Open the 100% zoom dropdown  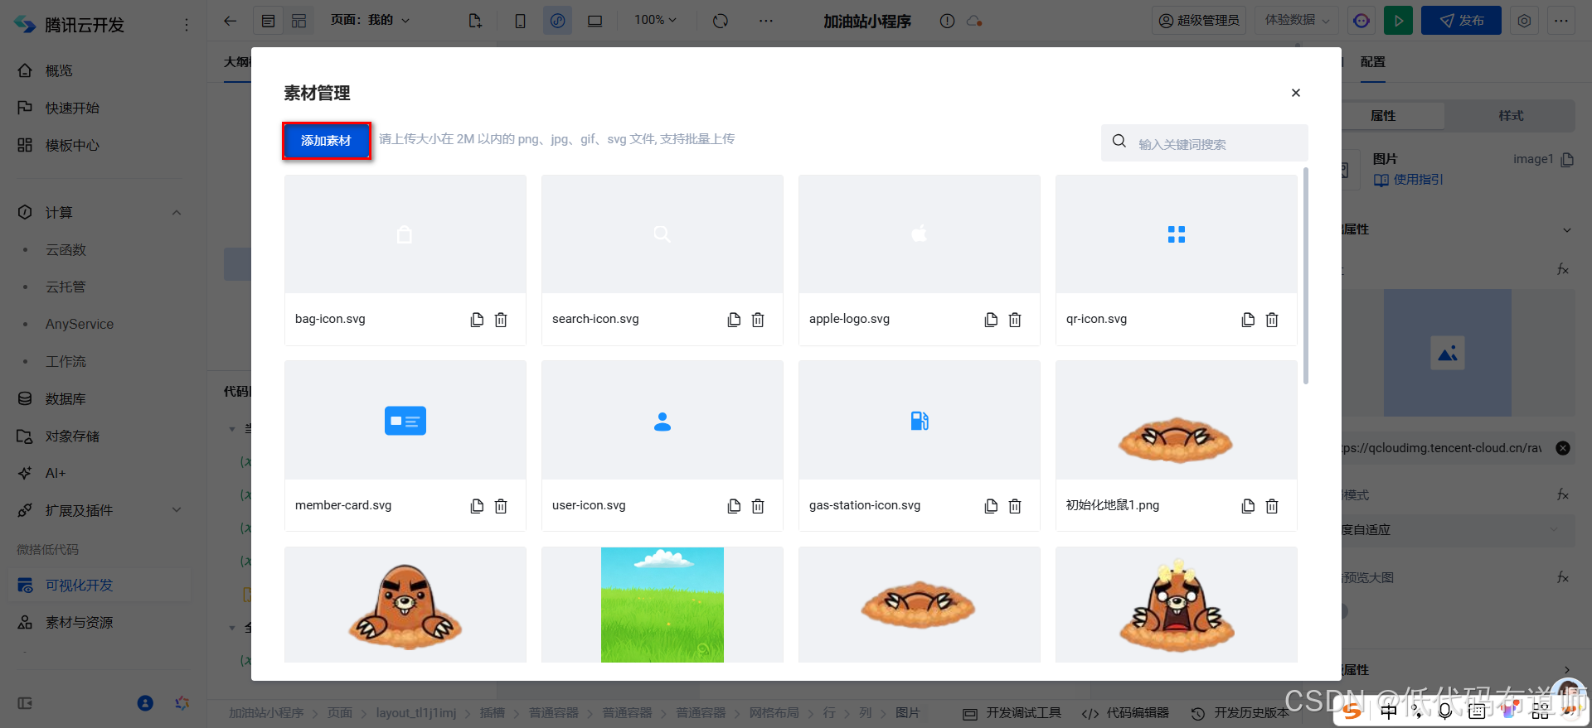pos(655,20)
